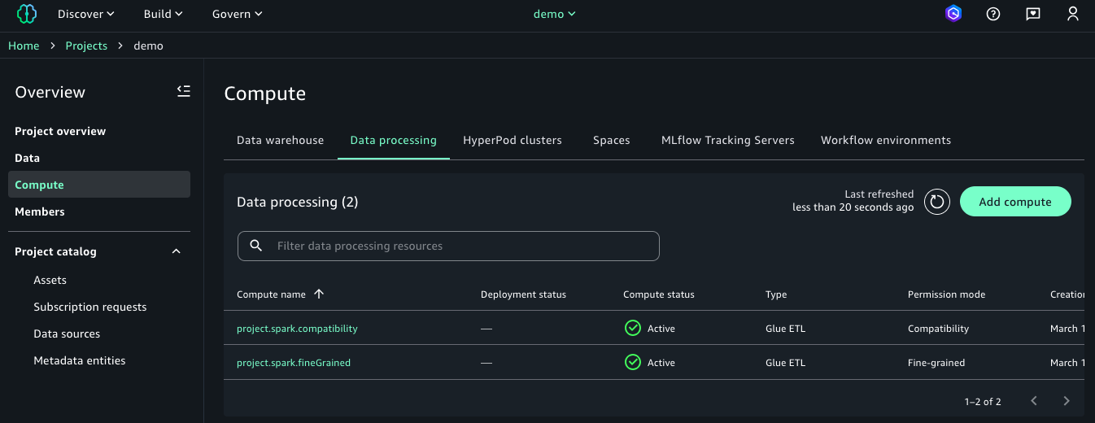
Task: Click the feedback chat icon
Action: (1032, 14)
